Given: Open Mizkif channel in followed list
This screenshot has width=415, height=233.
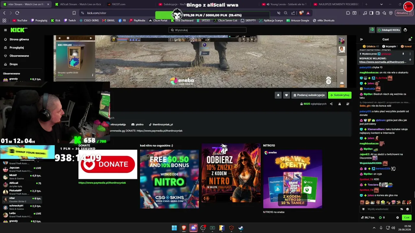Looking at the screenshot, I should click(x=22, y=176).
